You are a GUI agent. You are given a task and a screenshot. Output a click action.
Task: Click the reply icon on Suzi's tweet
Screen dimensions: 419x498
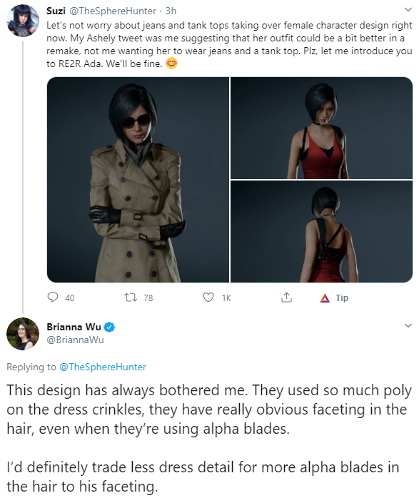(52, 298)
